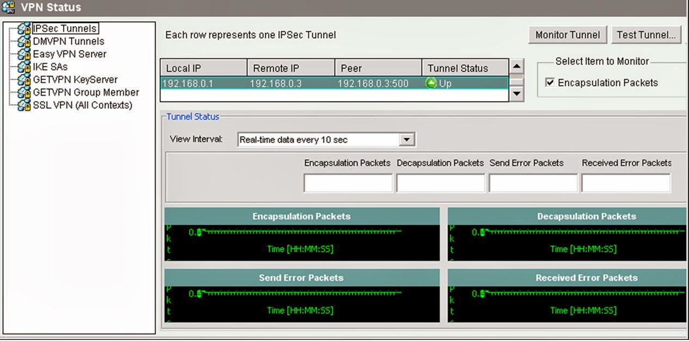Click the Peer column header
The image size is (689, 341).
point(378,68)
